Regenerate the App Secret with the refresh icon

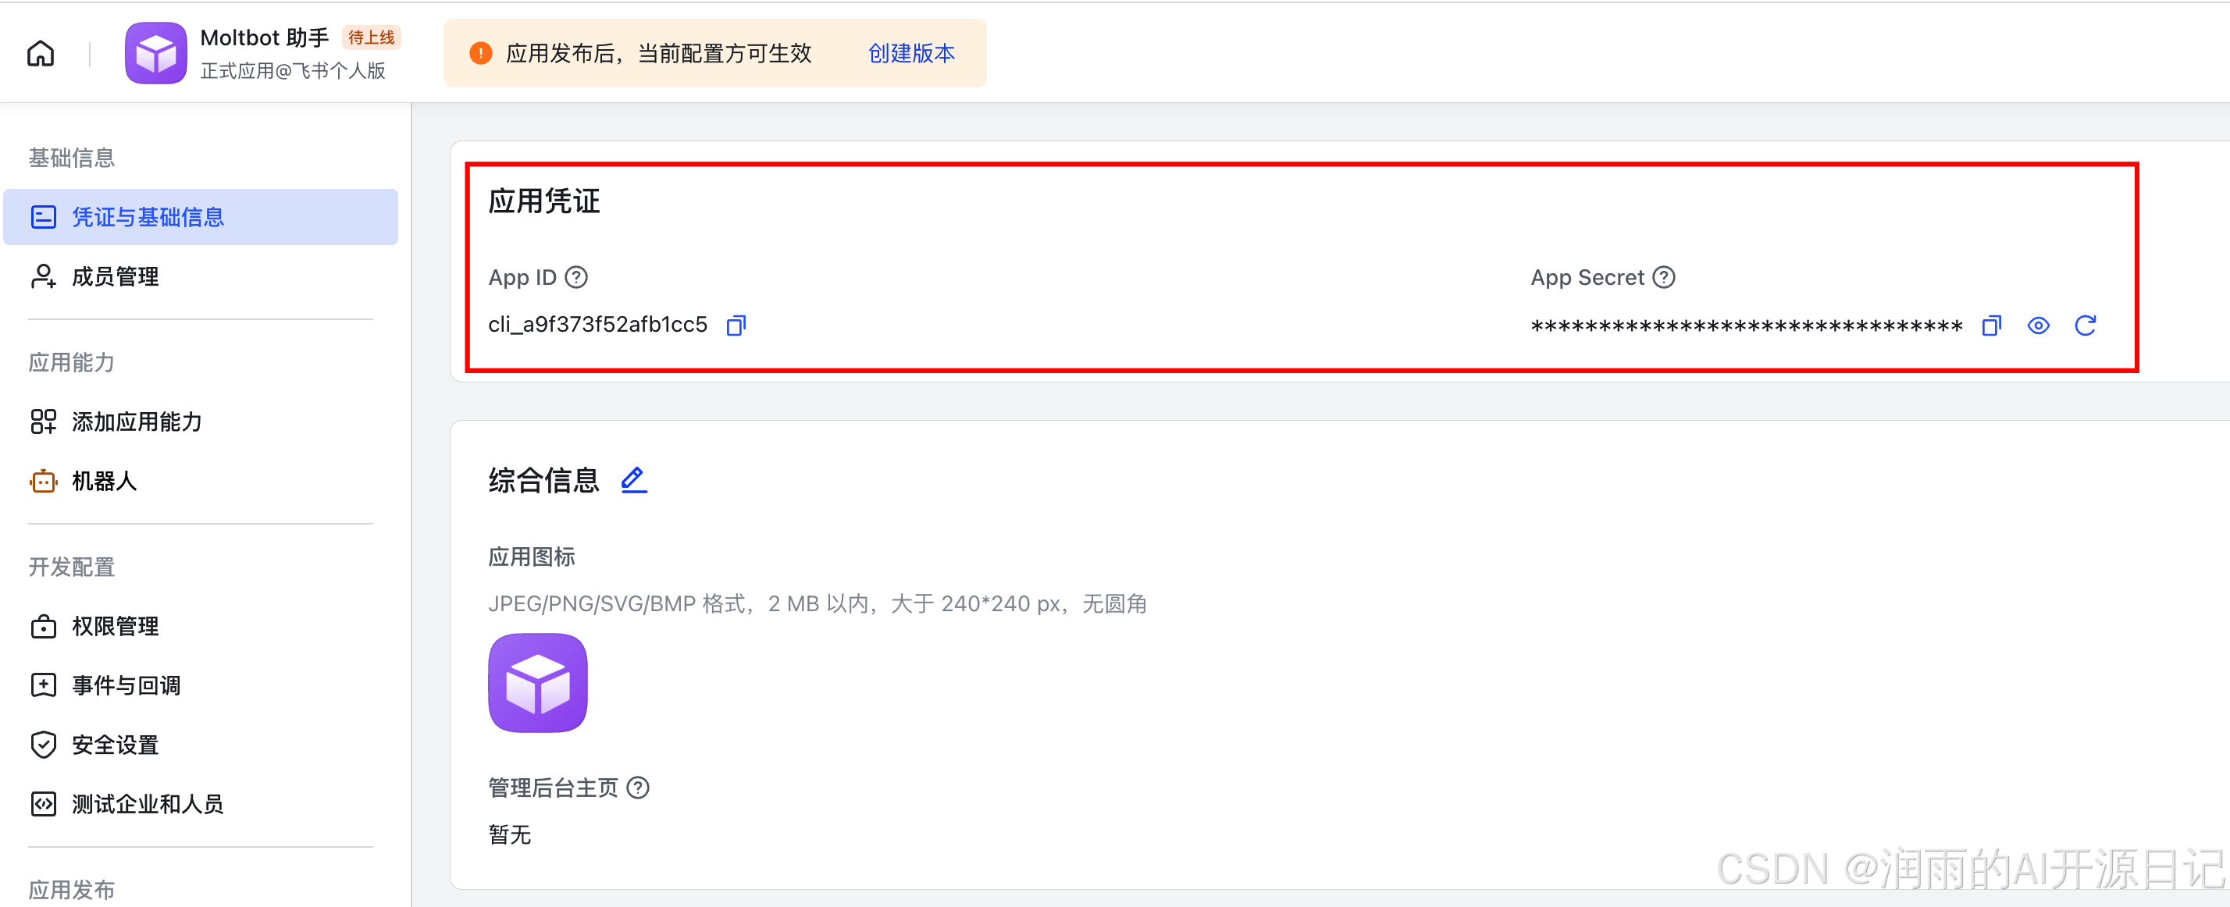pyautogui.click(x=2086, y=325)
